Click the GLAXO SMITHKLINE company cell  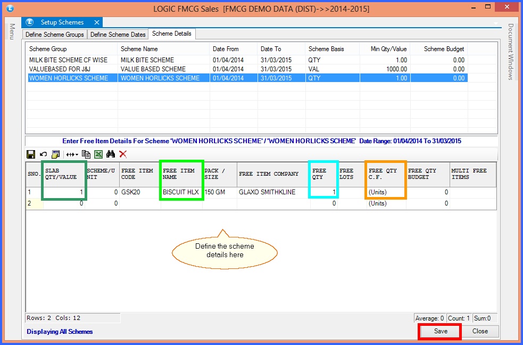(x=273, y=192)
